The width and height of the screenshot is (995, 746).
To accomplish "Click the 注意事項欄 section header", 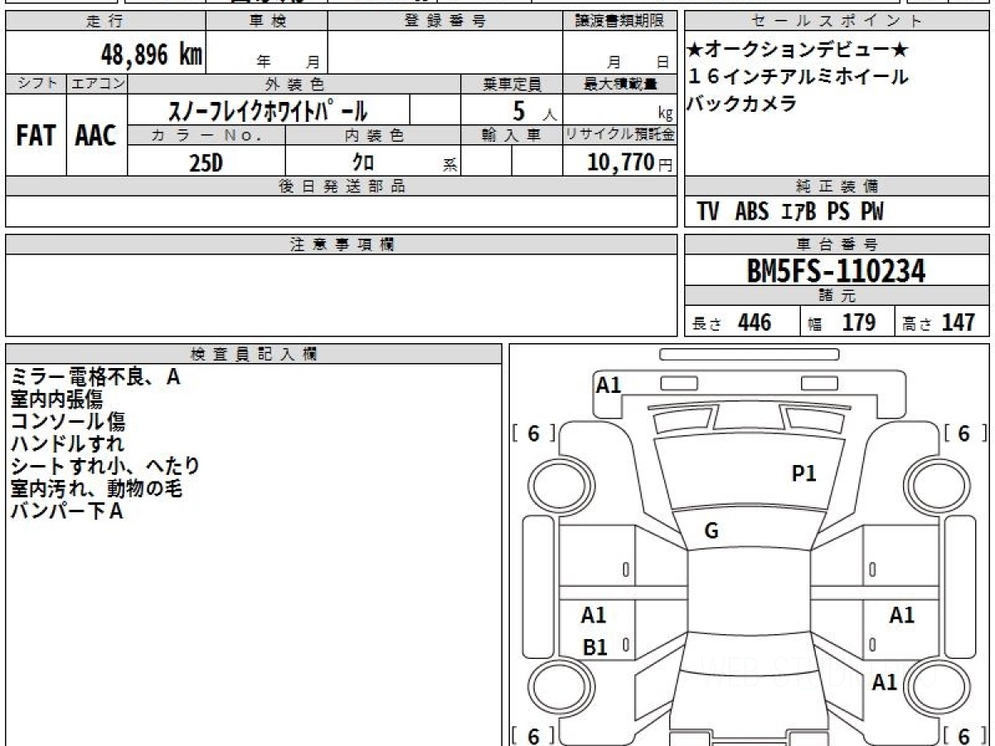I will 341,245.
